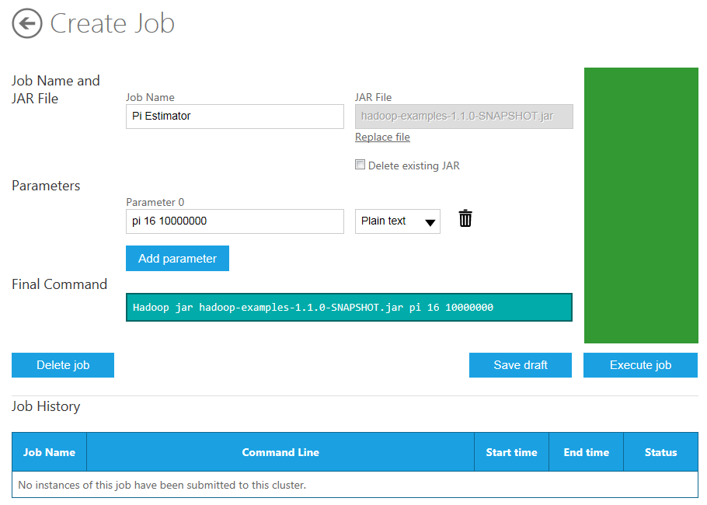
Task: Toggle the Delete existing JAR checkbox
Action: (x=360, y=165)
